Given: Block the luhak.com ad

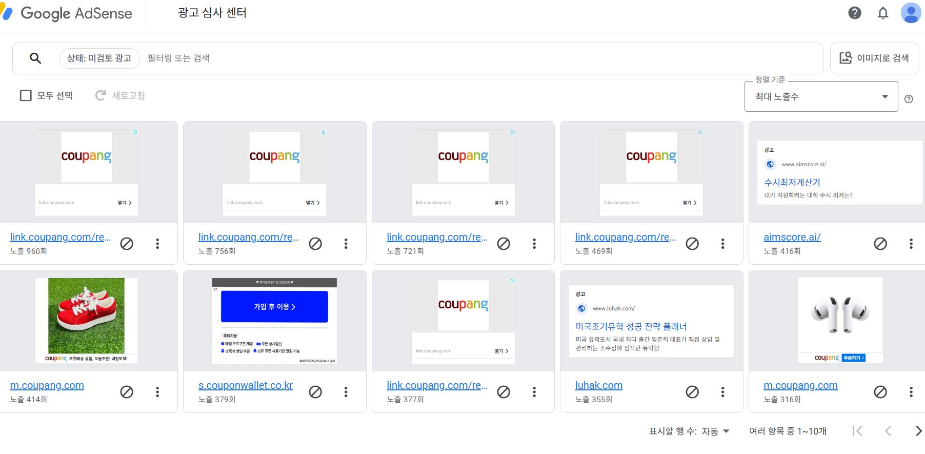Looking at the screenshot, I should 692,392.
